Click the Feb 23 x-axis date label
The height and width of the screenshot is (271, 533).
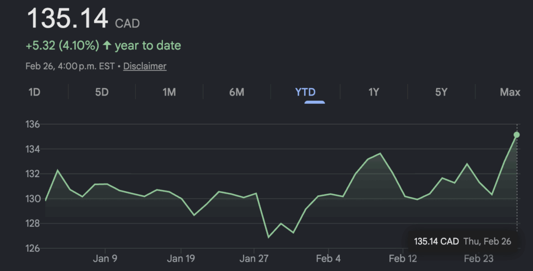[x=478, y=259]
